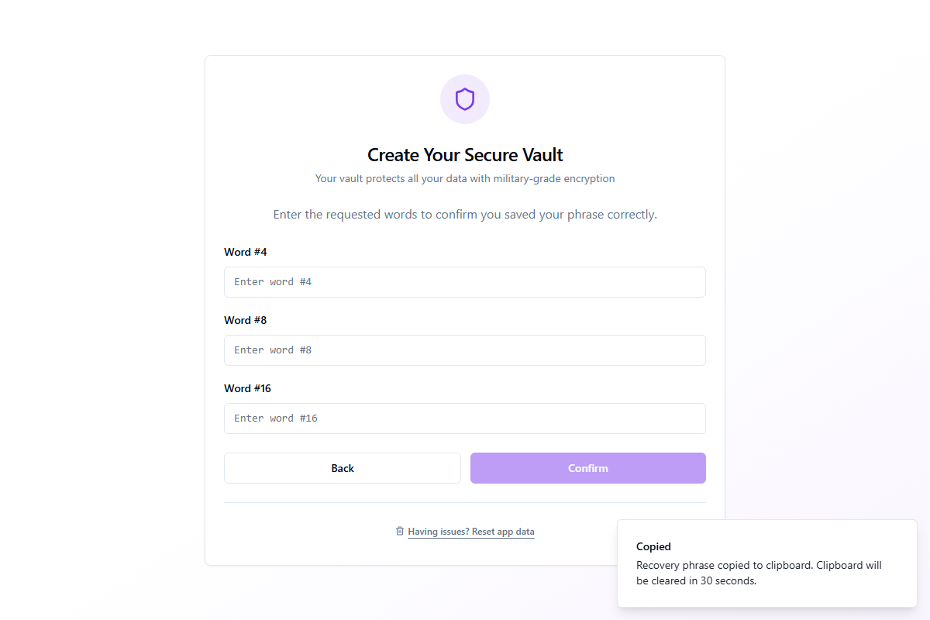The image size is (930, 620).
Task: Go back with the Back button
Action: pos(342,468)
